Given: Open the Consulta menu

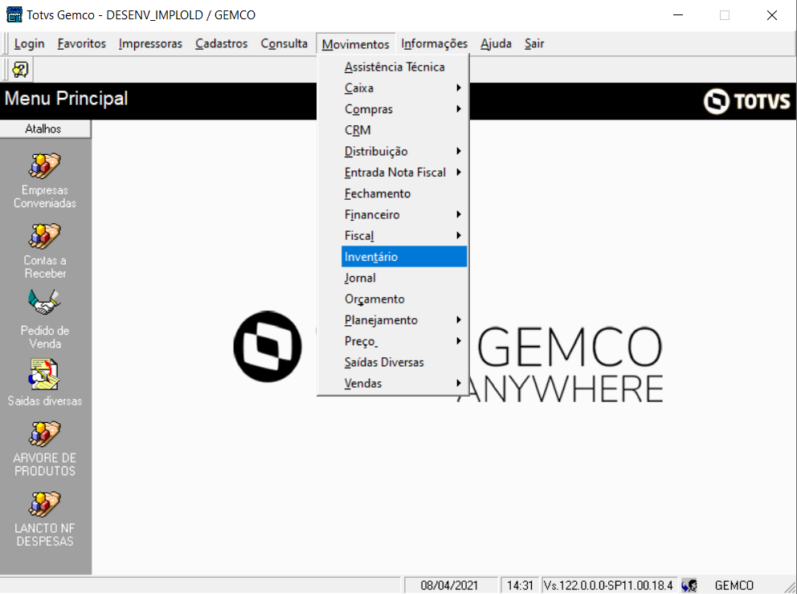Looking at the screenshot, I should point(284,43).
